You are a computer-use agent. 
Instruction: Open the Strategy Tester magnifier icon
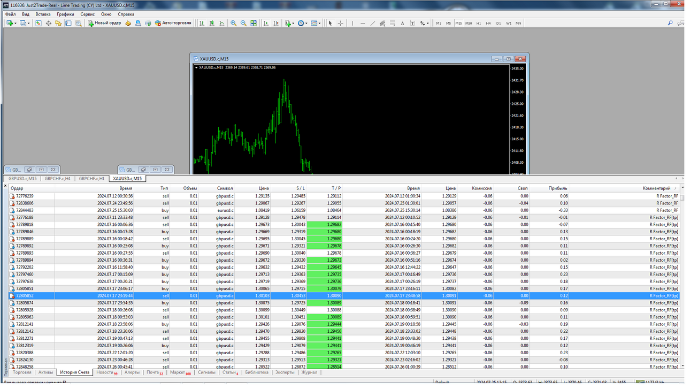[x=78, y=23]
